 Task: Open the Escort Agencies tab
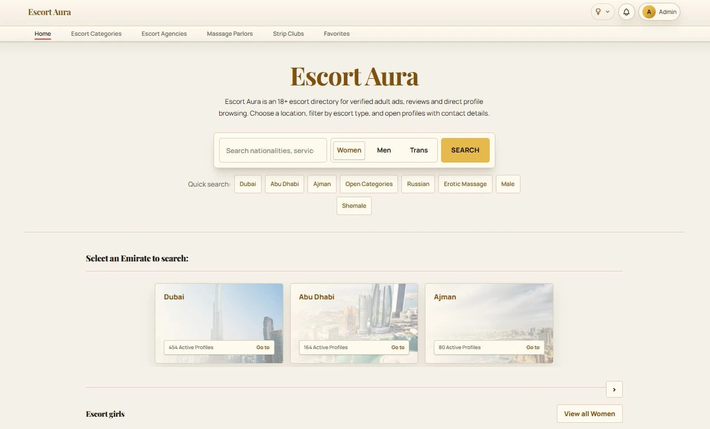point(164,34)
